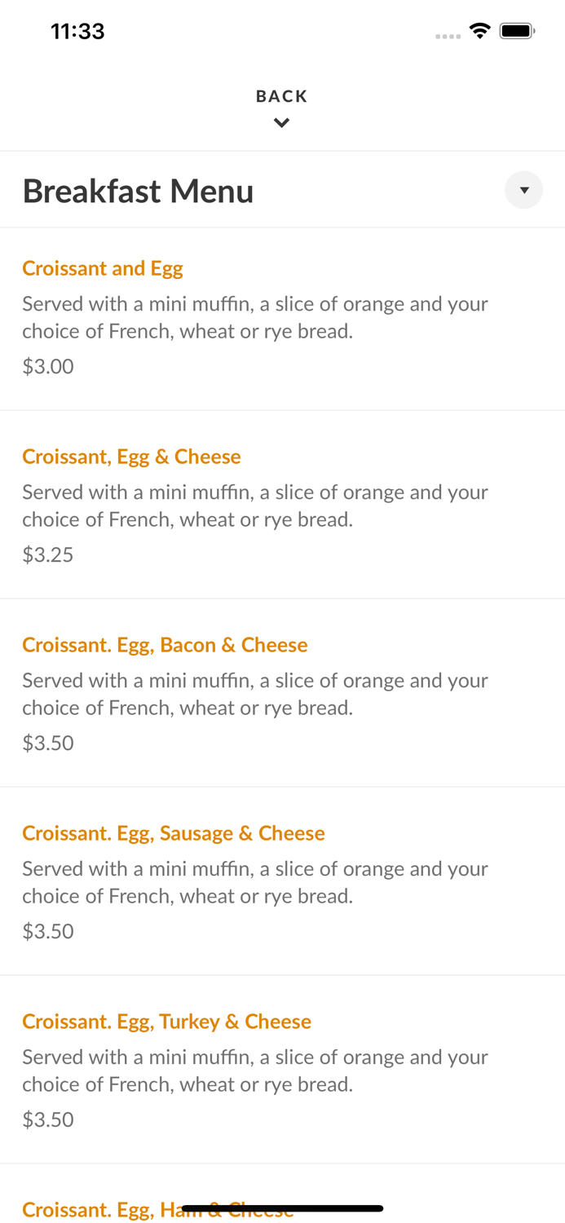Tap the $3.00 price of Croissant and Egg
This screenshot has height=1223, width=565.
[x=48, y=366]
